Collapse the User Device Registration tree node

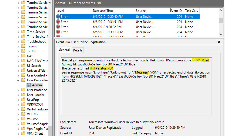point(18,80)
